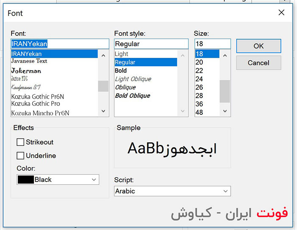This screenshot has height=230, width=297.
Task: Select Kozuka Gothic Pro font
Action: (x=36, y=104)
